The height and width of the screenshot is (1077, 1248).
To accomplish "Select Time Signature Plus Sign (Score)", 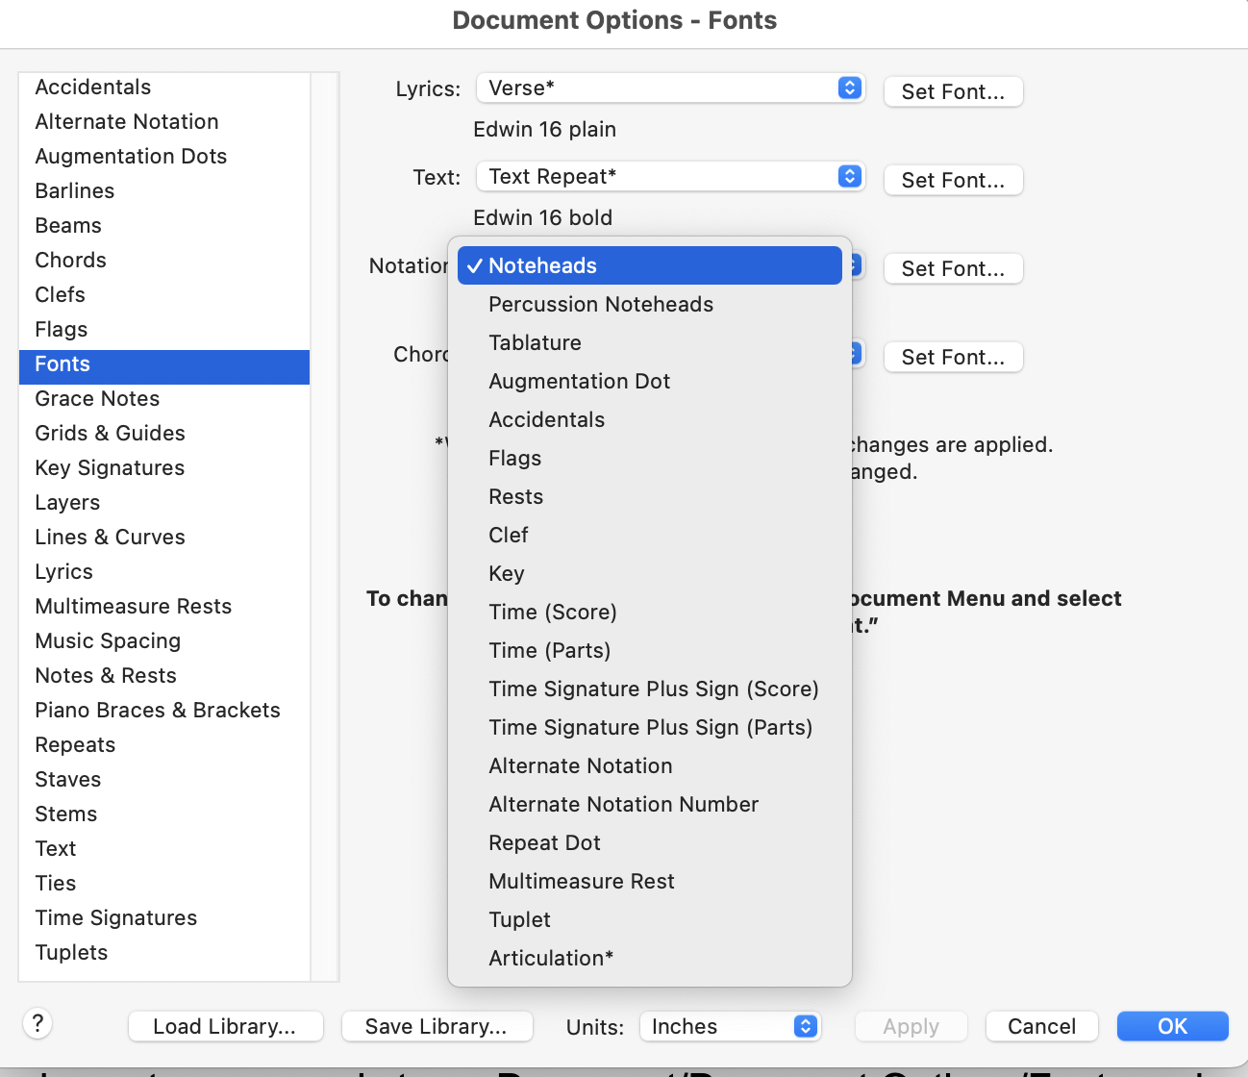I will tap(653, 689).
